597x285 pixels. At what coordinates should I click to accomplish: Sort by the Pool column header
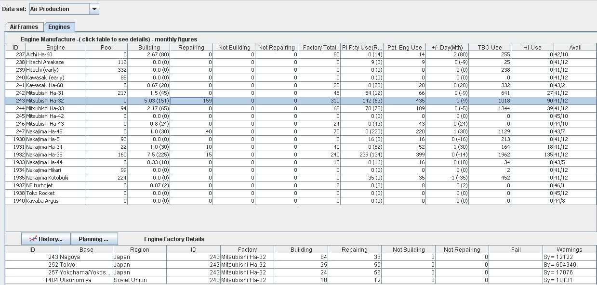tap(106, 47)
